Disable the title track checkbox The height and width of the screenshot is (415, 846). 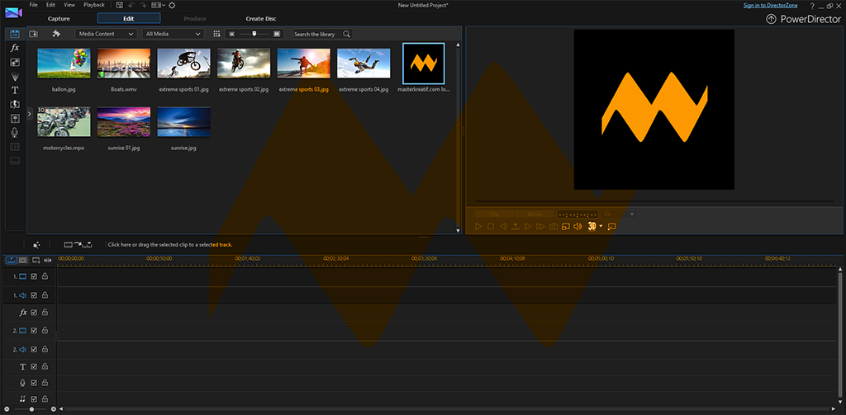click(34, 366)
